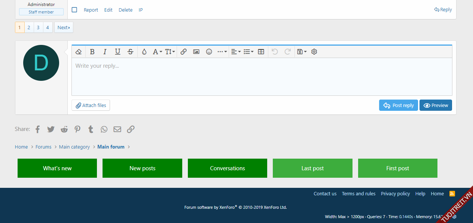Viewport: 473px width, 223px height.
Task: Share thread on Facebook
Action: 37,129
